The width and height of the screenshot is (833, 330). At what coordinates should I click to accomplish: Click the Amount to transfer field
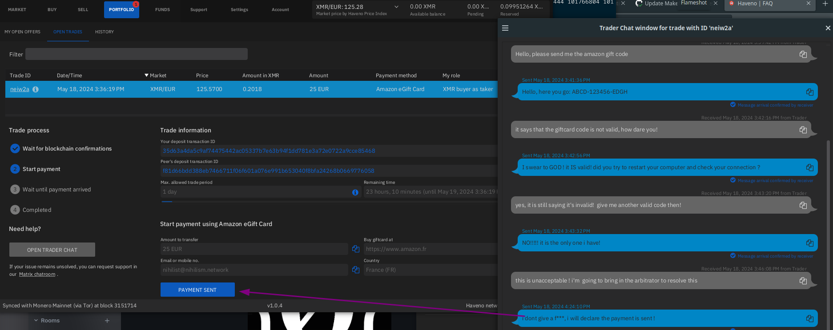pyautogui.click(x=254, y=249)
